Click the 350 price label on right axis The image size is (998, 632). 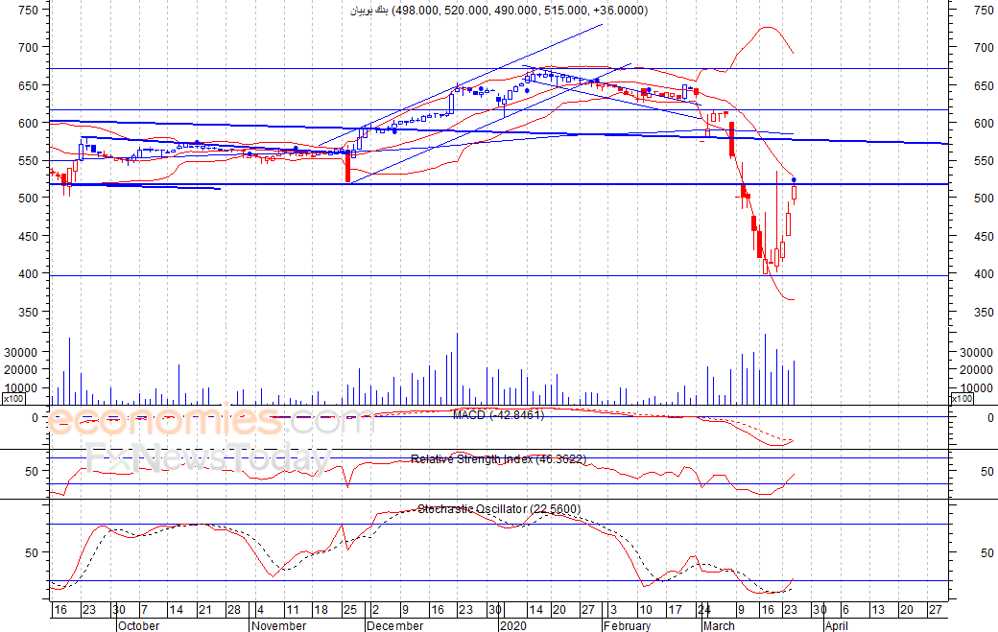coord(984,313)
